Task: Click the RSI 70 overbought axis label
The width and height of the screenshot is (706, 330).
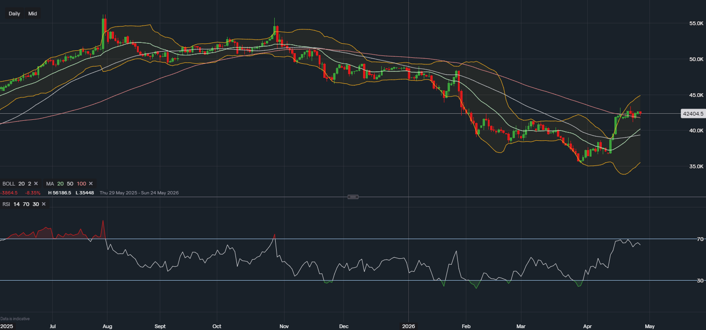Action: (x=700, y=239)
